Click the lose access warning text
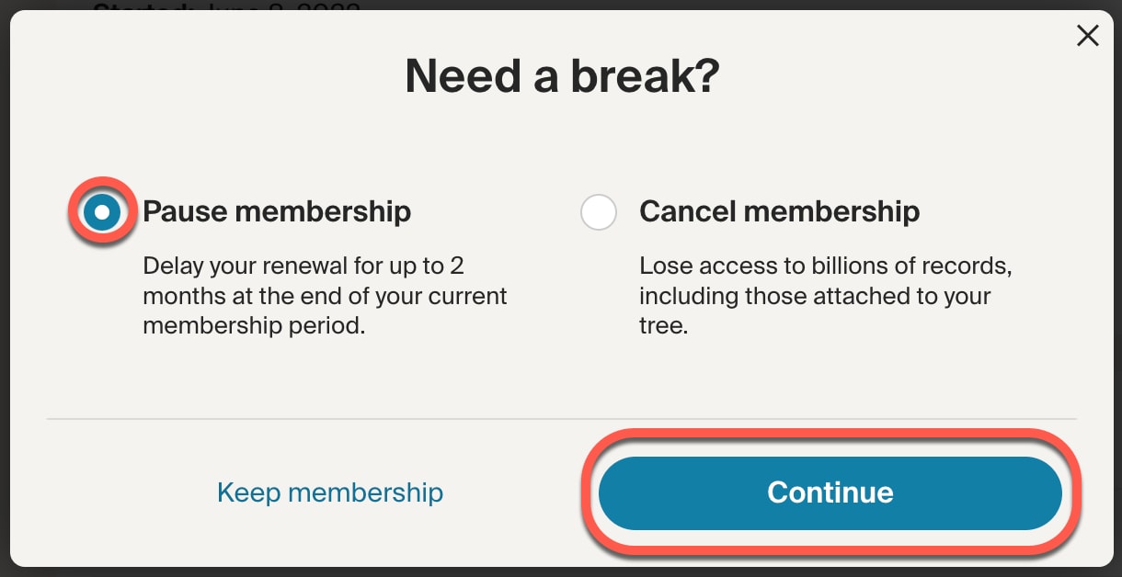Image resolution: width=1122 pixels, height=577 pixels. point(825,296)
